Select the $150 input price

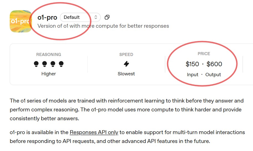coord(192,64)
